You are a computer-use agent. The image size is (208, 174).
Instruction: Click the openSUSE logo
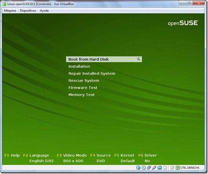click(183, 23)
